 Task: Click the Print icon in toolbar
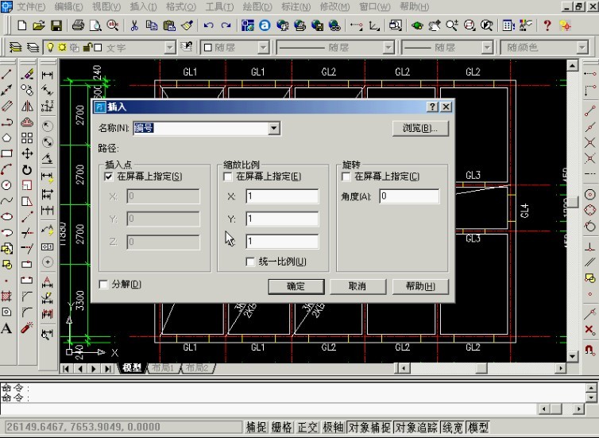click(78, 25)
